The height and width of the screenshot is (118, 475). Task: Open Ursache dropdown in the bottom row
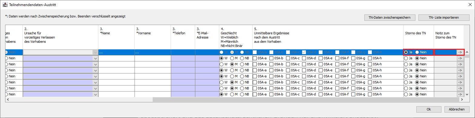[x=95, y=94]
